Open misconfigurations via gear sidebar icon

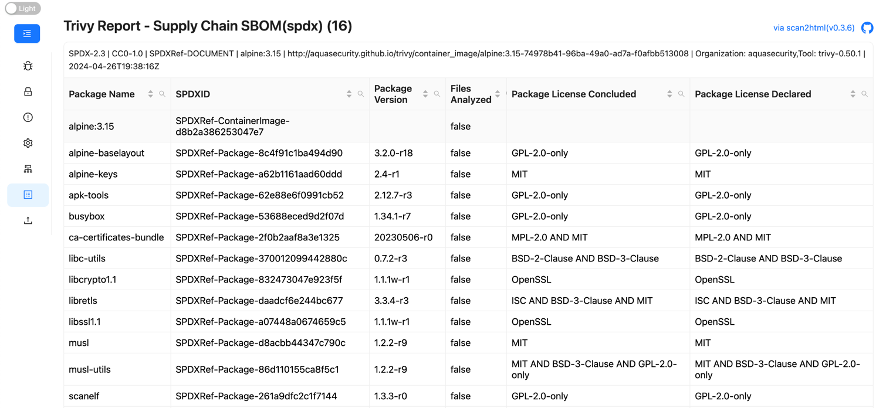(x=28, y=143)
